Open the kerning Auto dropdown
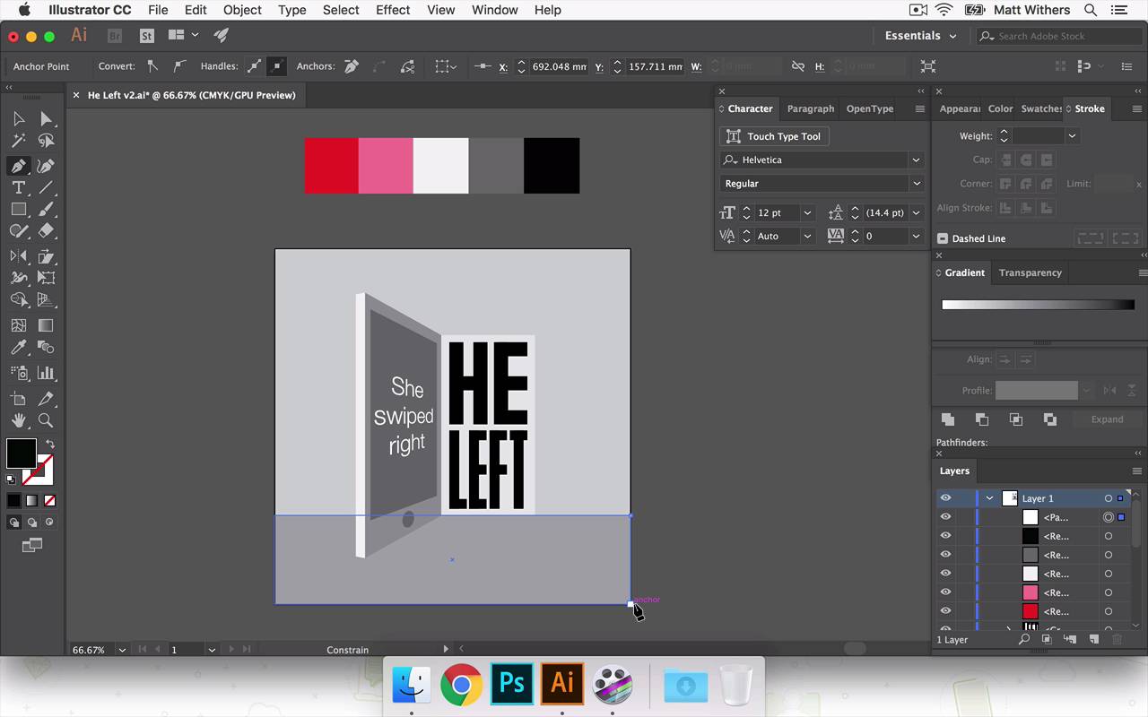 tap(807, 236)
